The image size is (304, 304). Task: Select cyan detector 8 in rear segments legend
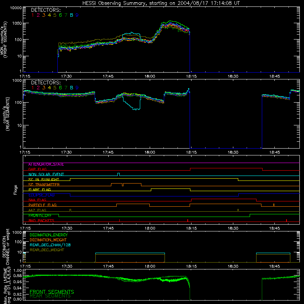point(71,88)
